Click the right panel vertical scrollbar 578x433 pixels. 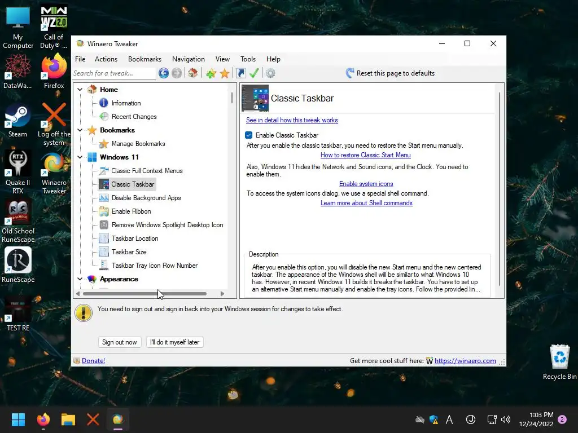(x=500, y=189)
